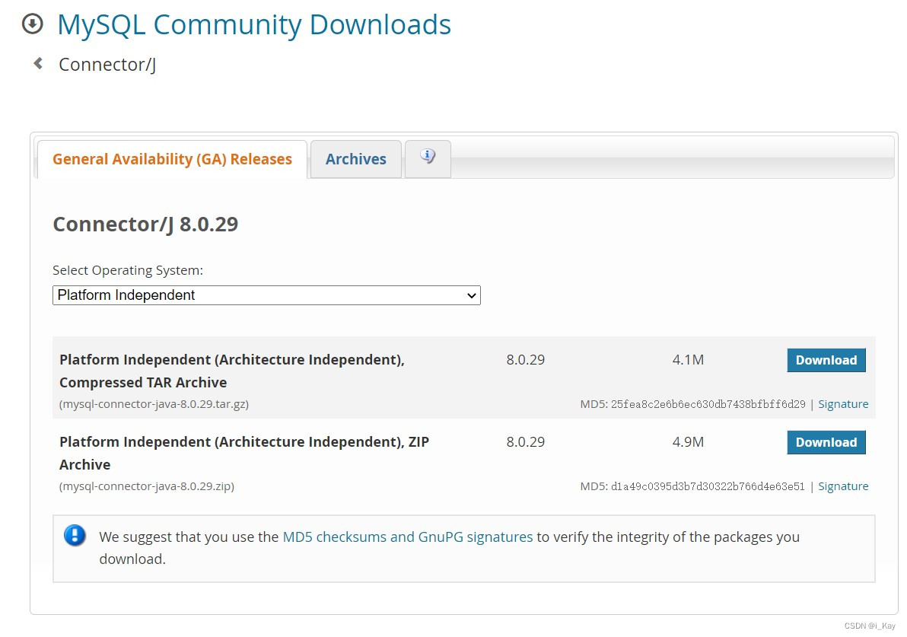This screenshot has height=637, width=907.
Task: Download the ZIP Archive
Action: (x=826, y=442)
